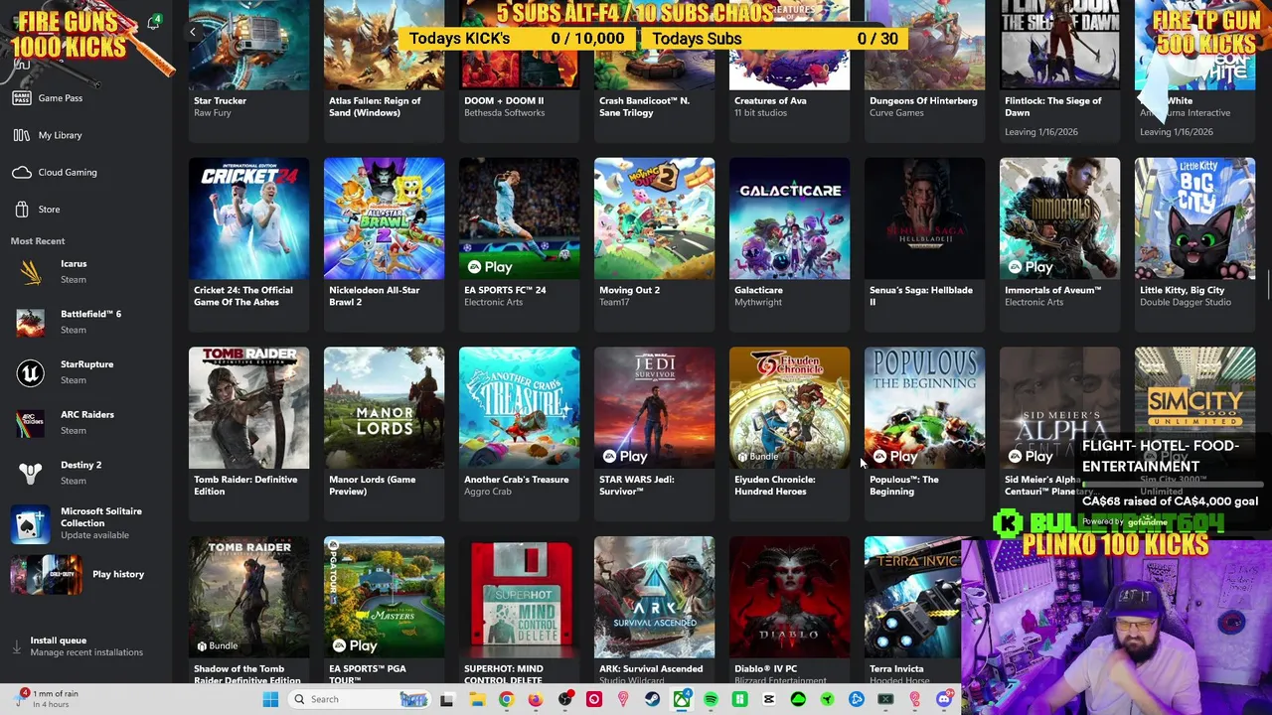
Task: Open the weather widget showing rain
Action: (x=45, y=699)
